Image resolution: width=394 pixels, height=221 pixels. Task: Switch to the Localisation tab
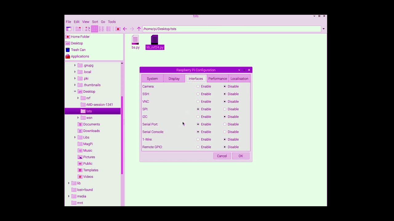tap(239, 79)
